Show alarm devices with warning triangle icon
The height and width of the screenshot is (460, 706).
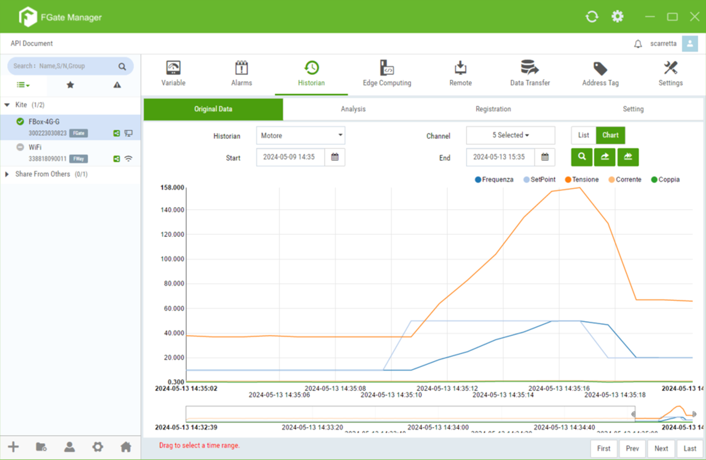117,85
